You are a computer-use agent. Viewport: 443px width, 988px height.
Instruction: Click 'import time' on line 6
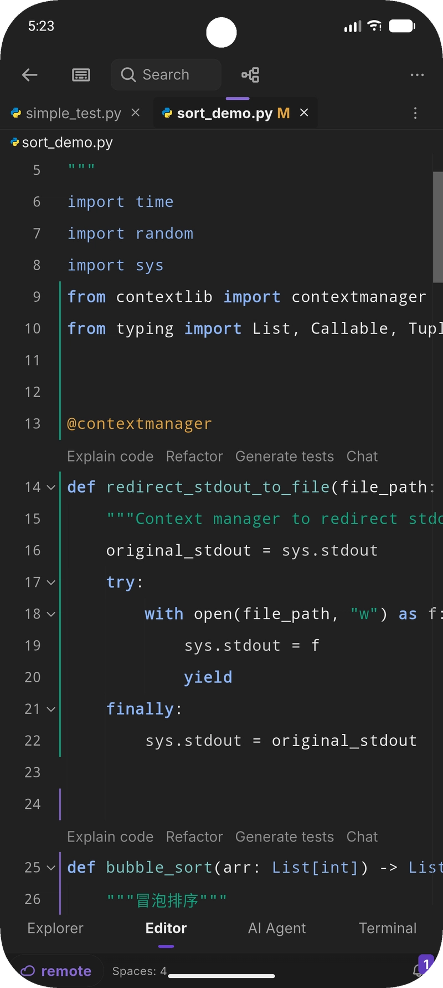click(x=120, y=202)
